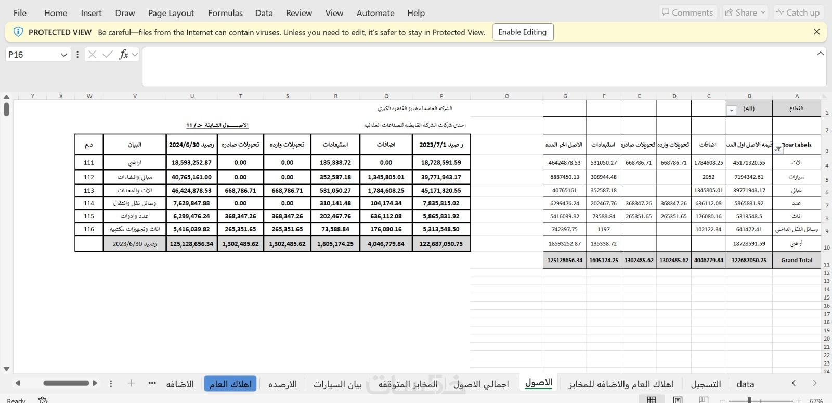Show hidden sheet tabs via ellipsis
Viewport: 832px width, 403px height.
click(x=152, y=383)
